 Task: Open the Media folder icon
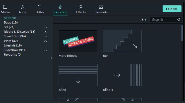(5, 7)
